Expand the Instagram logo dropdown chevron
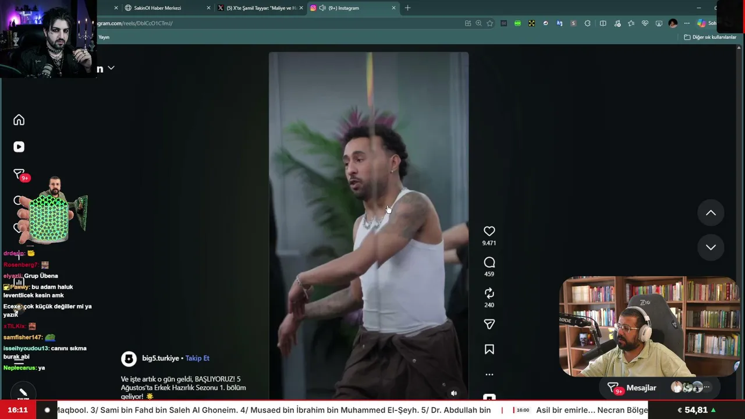 (111, 68)
